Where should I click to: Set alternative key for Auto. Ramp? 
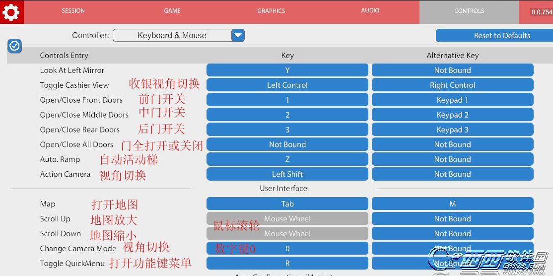point(453,159)
